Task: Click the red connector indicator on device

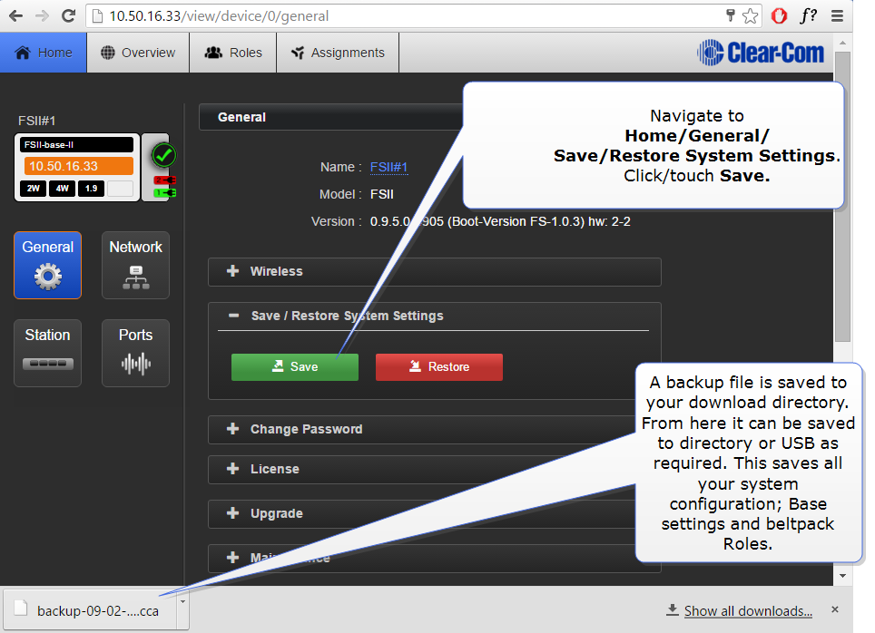Action: pyautogui.click(x=164, y=180)
